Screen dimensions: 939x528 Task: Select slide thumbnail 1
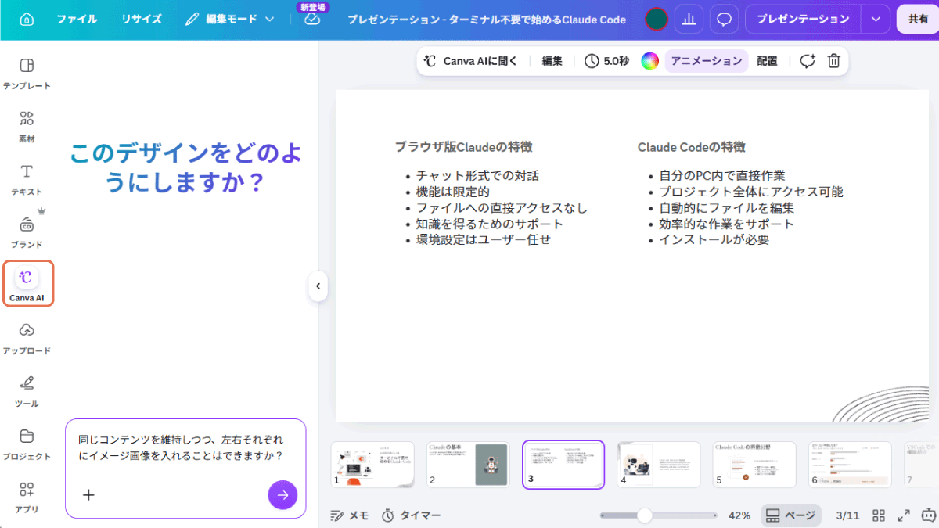coord(372,465)
